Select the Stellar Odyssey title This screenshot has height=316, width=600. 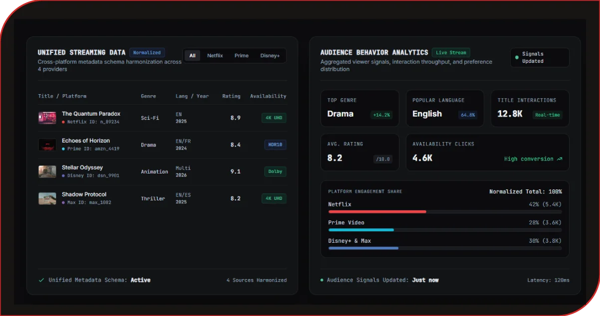pos(82,167)
